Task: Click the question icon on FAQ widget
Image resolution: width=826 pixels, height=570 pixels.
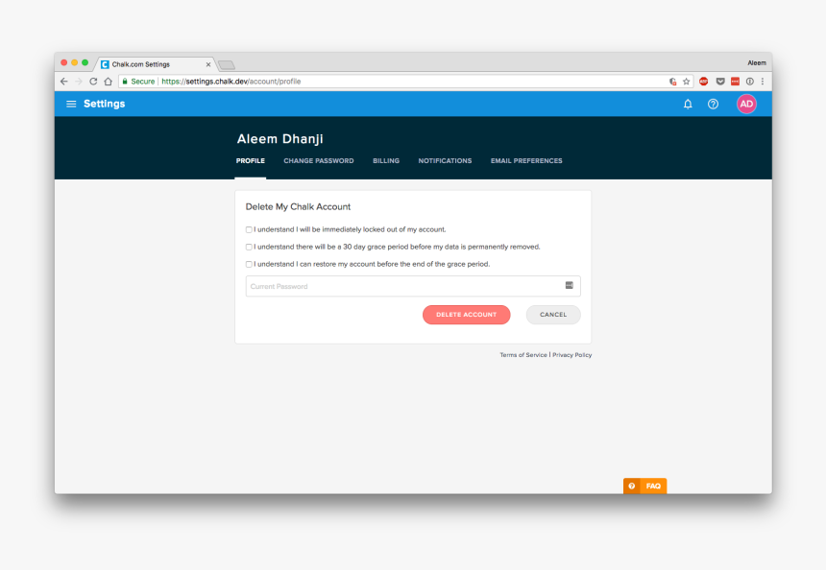Action: [631, 486]
